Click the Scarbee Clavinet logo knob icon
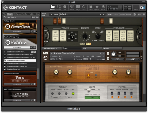The width and height of the screenshot is (148, 113). coord(45,58)
